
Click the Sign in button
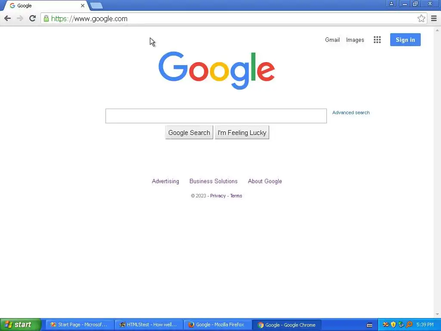tap(405, 40)
